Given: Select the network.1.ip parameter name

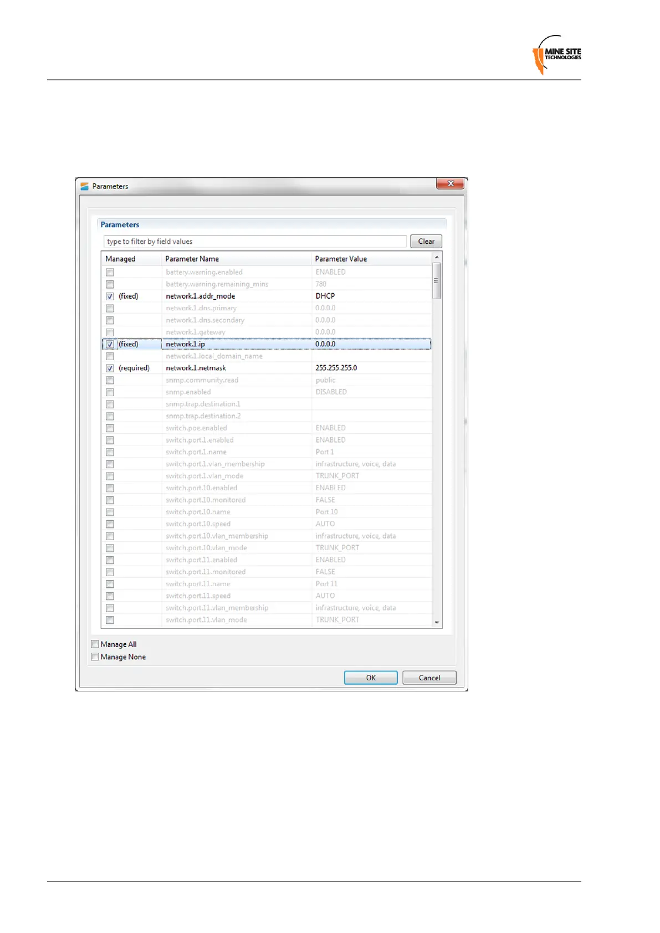Looking at the screenshot, I should [185, 344].
